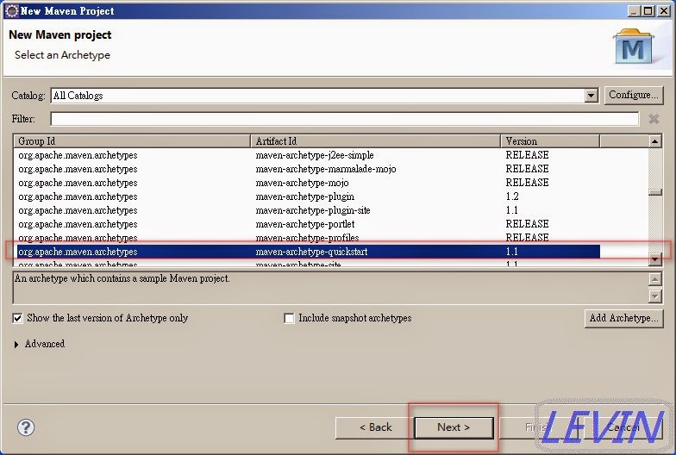Sort by the Group Id column header
The height and width of the screenshot is (455, 676).
(133, 141)
